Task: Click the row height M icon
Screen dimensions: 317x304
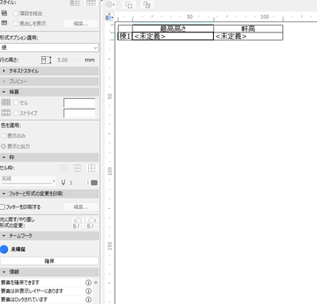Action: click(x=46, y=60)
